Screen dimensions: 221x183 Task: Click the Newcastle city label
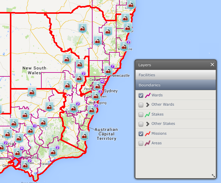[120, 75]
